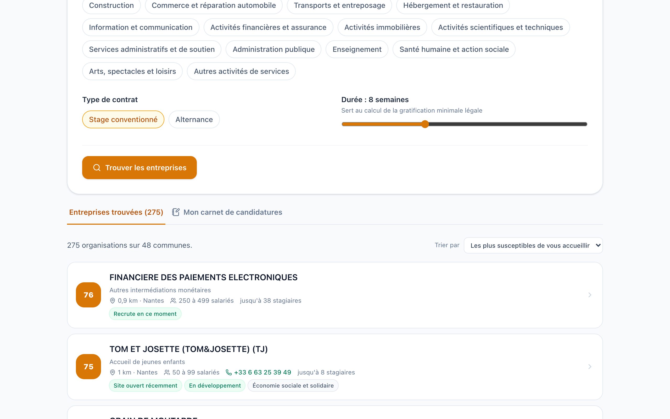Toggle Administration publique filter
Image resolution: width=670 pixels, height=419 pixels.
[x=273, y=49]
